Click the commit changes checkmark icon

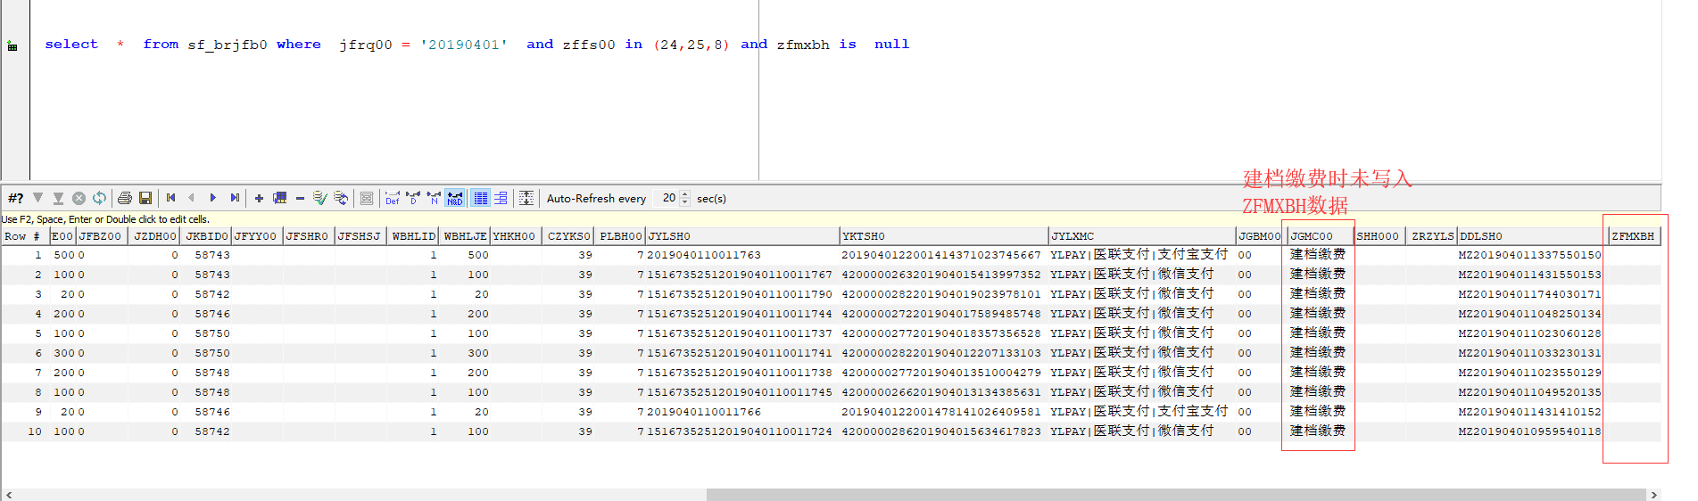(x=319, y=198)
